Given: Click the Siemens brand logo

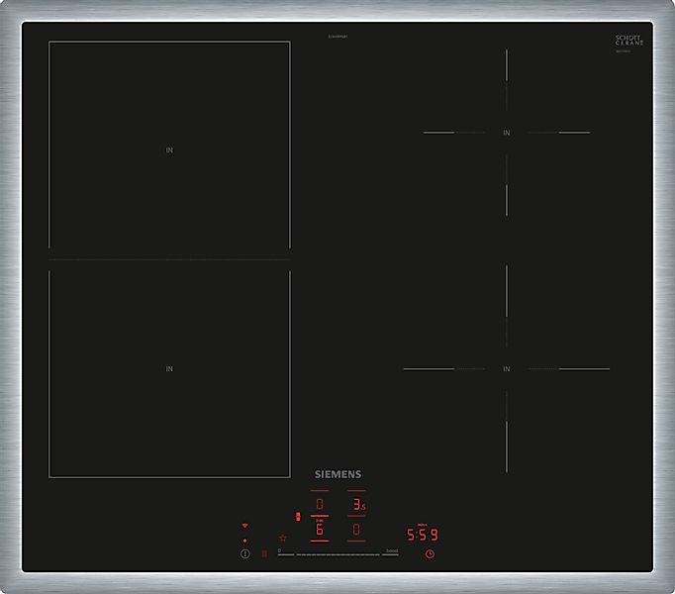Looking at the screenshot, I should point(337,475).
